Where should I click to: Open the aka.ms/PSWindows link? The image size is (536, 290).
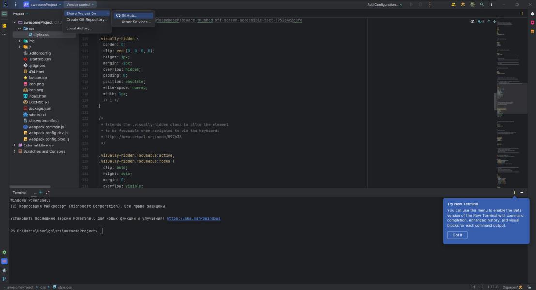194,218
